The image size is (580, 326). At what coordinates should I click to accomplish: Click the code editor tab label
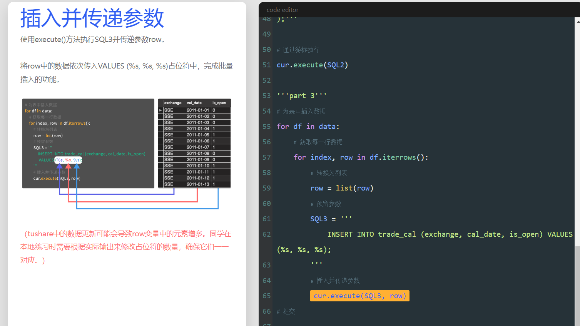tap(282, 10)
